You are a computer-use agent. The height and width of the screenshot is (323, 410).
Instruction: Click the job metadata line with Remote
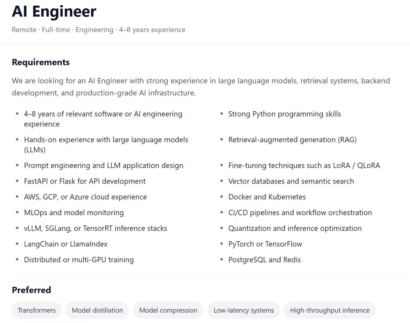click(x=98, y=30)
